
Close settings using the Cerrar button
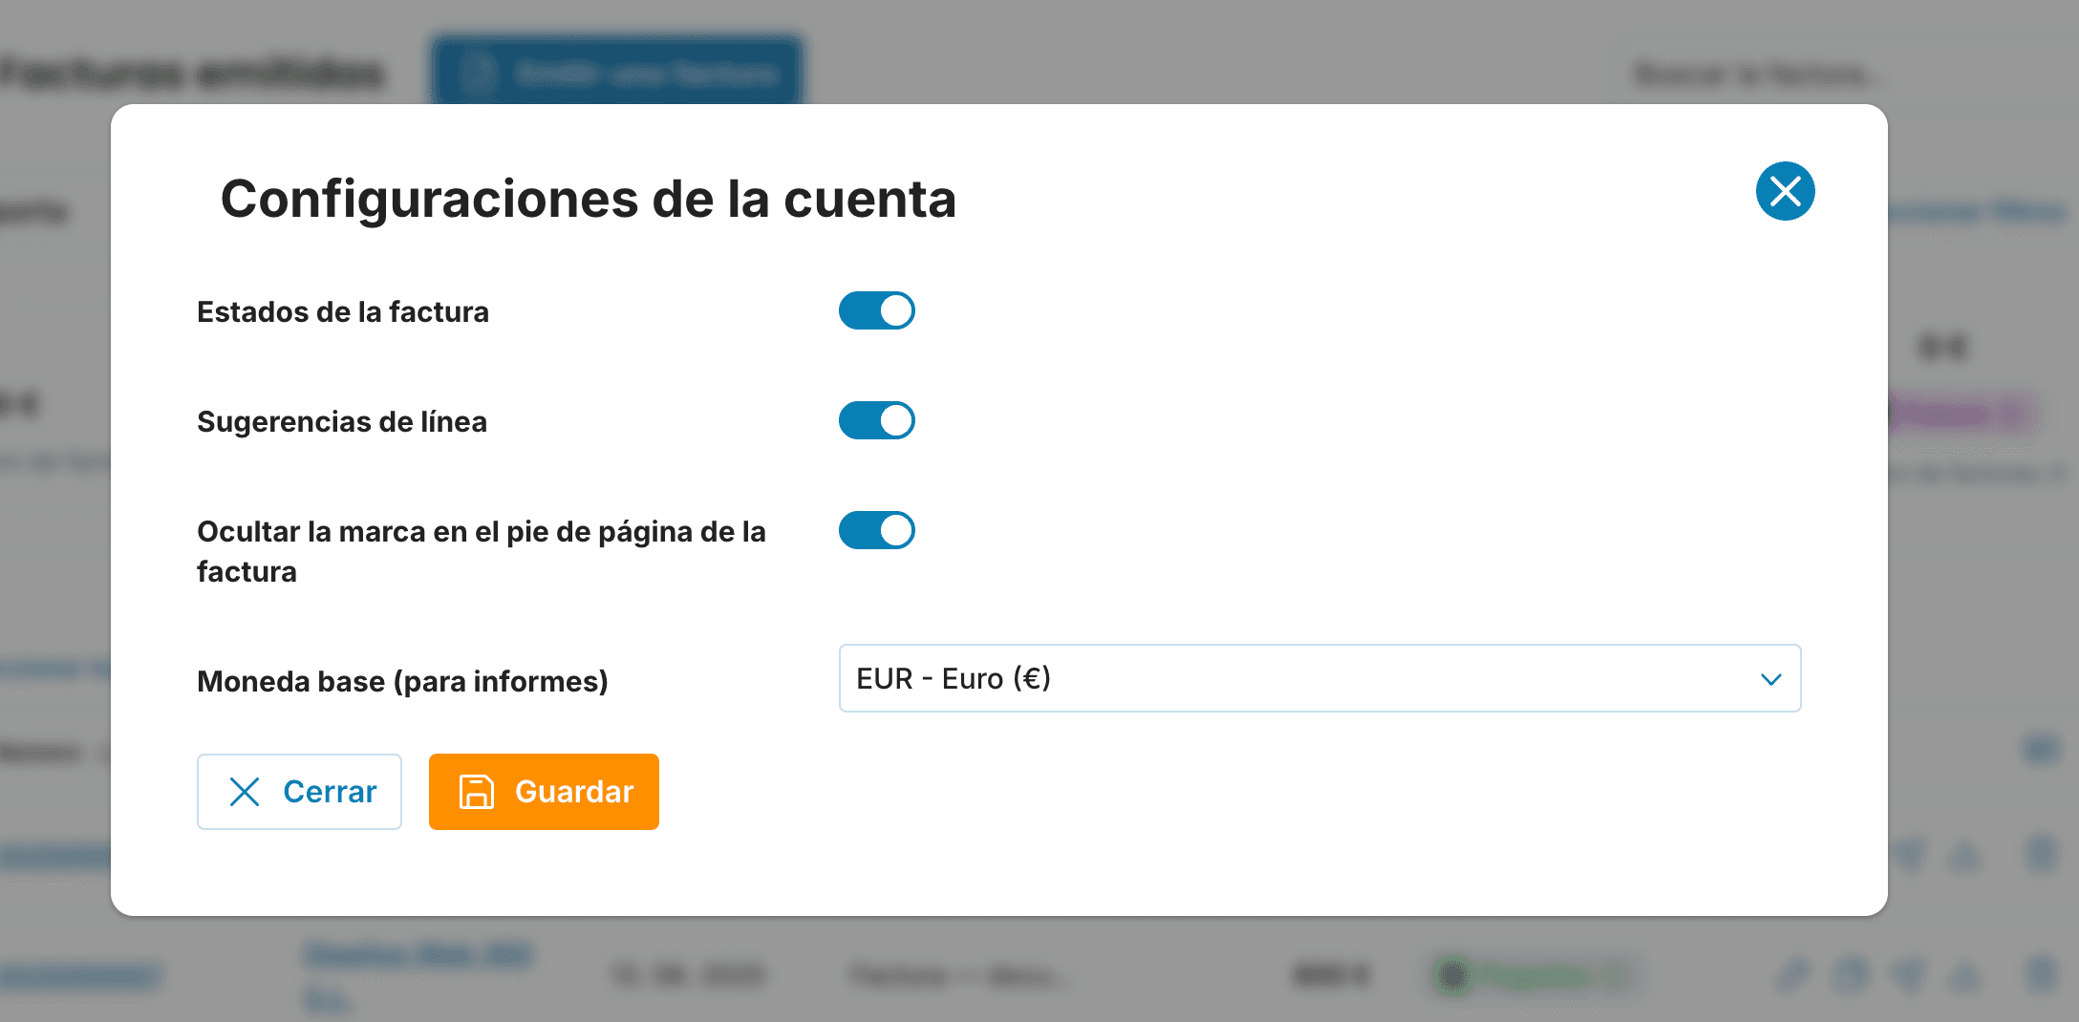[x=299, y=792]
